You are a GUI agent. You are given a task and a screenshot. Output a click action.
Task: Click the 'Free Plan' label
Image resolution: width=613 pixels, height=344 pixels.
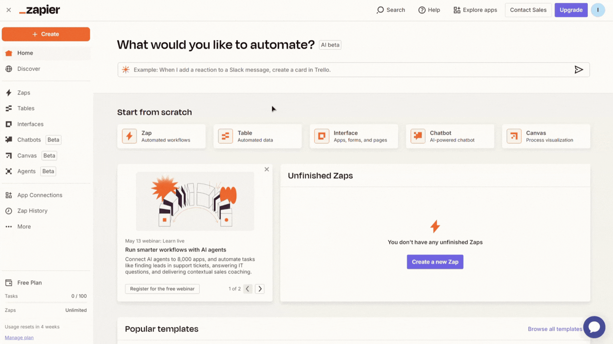(x=30, y=283)
